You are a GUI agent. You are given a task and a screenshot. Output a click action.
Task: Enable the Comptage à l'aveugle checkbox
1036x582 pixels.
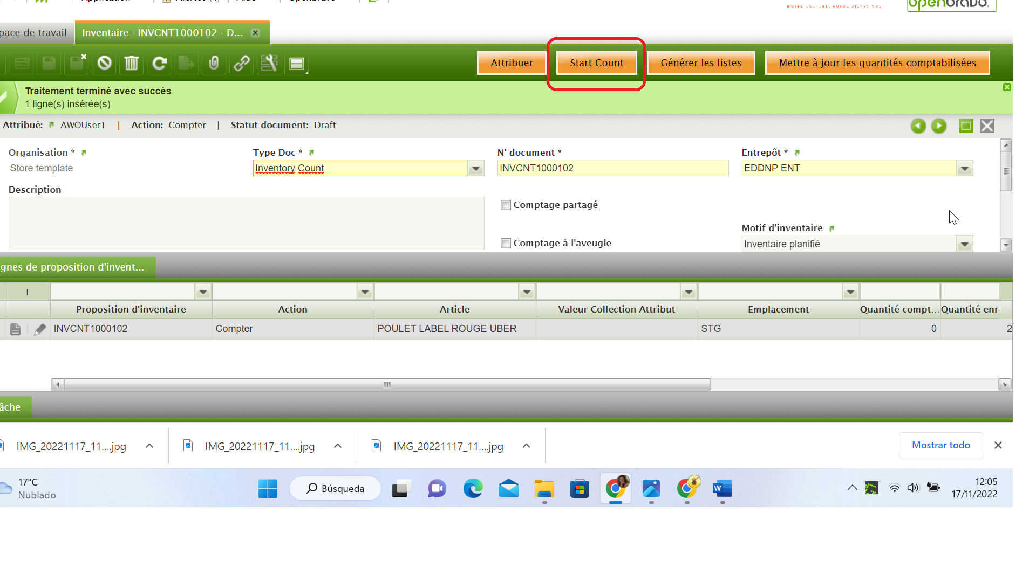506,244
